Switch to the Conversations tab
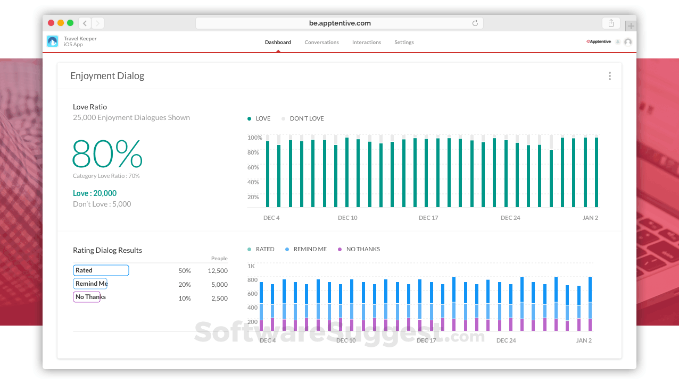Viewport: 679px width, 384px height. [321, 42]
